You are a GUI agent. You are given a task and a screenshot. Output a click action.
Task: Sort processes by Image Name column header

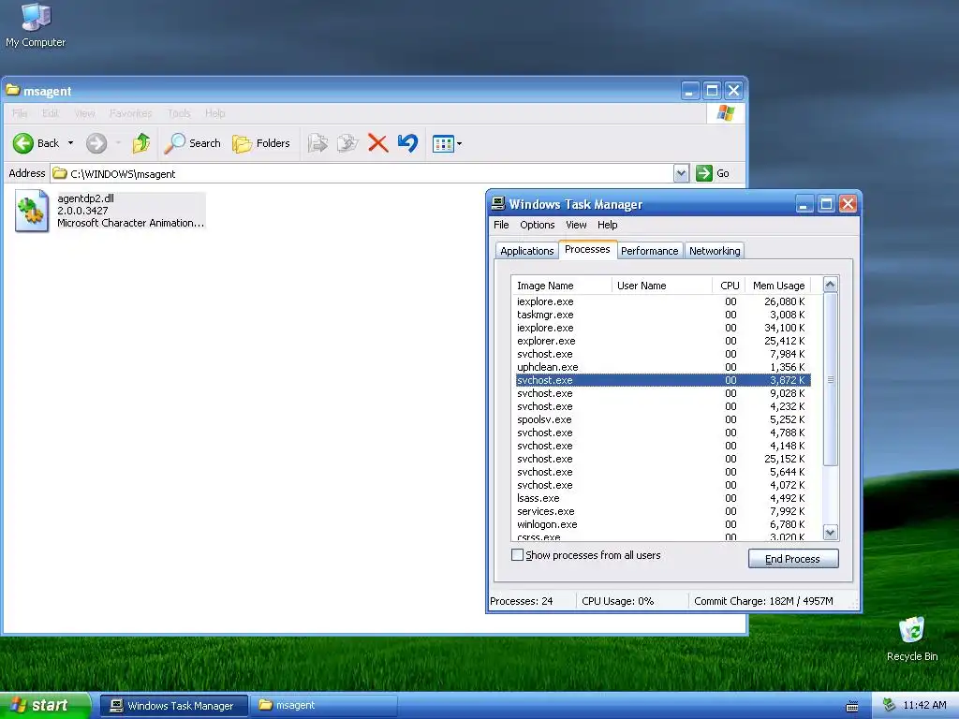coord(562,286)
